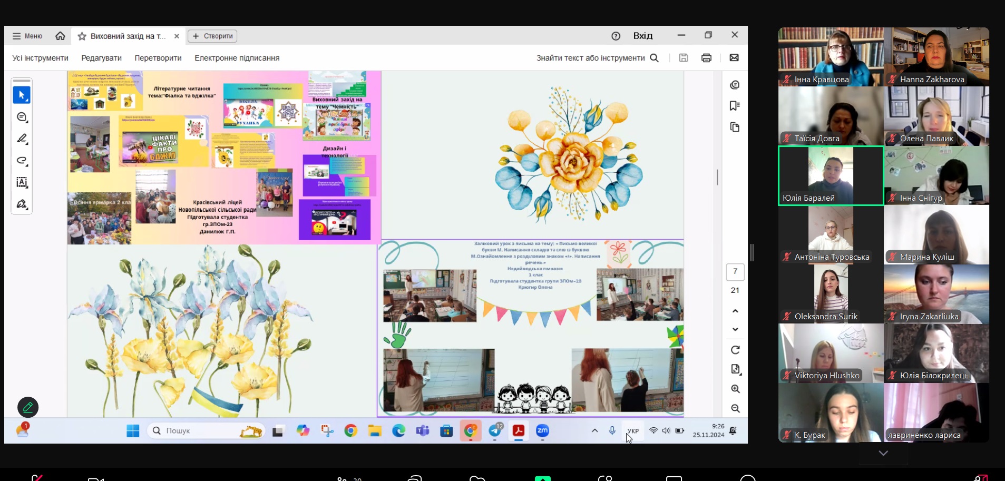Open the Acrobat help question icon
The height and width of the screenshot is (481, 1005).
pos(616,36)
